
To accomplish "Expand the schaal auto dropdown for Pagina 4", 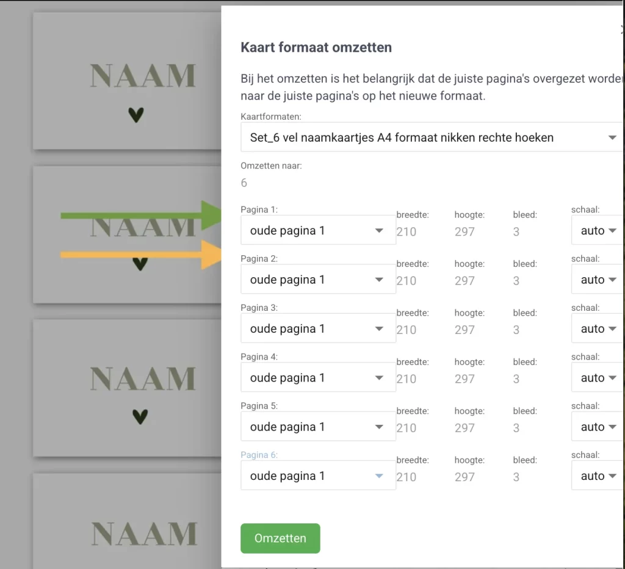I will [598, 378].
